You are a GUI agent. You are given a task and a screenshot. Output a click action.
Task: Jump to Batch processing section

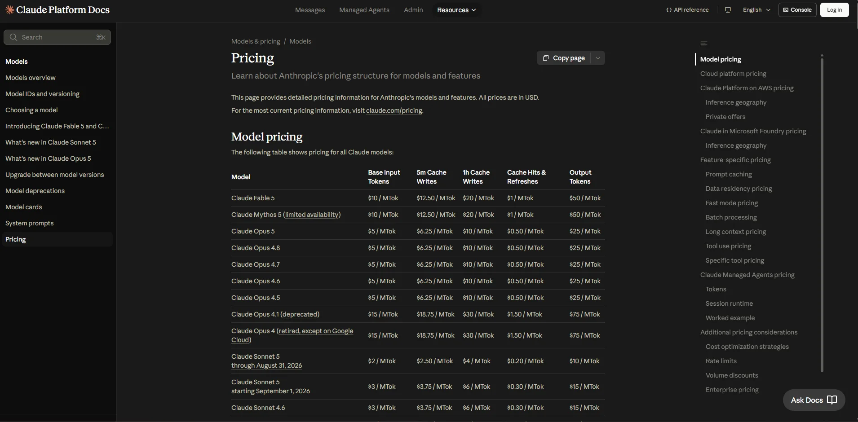coord(731,217)
